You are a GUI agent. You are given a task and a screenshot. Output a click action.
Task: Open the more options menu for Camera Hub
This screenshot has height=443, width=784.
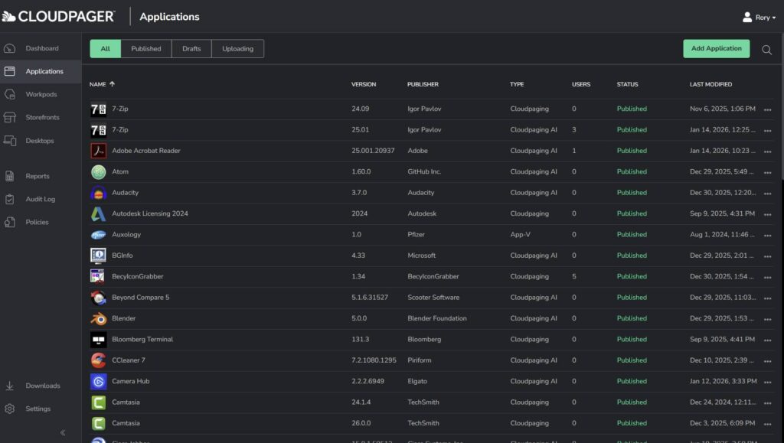click(x=767, y=382)
